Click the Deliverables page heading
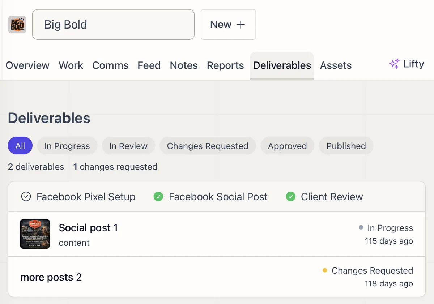The height and width of the screenshot is (304, 434). (x=49, y=118)
